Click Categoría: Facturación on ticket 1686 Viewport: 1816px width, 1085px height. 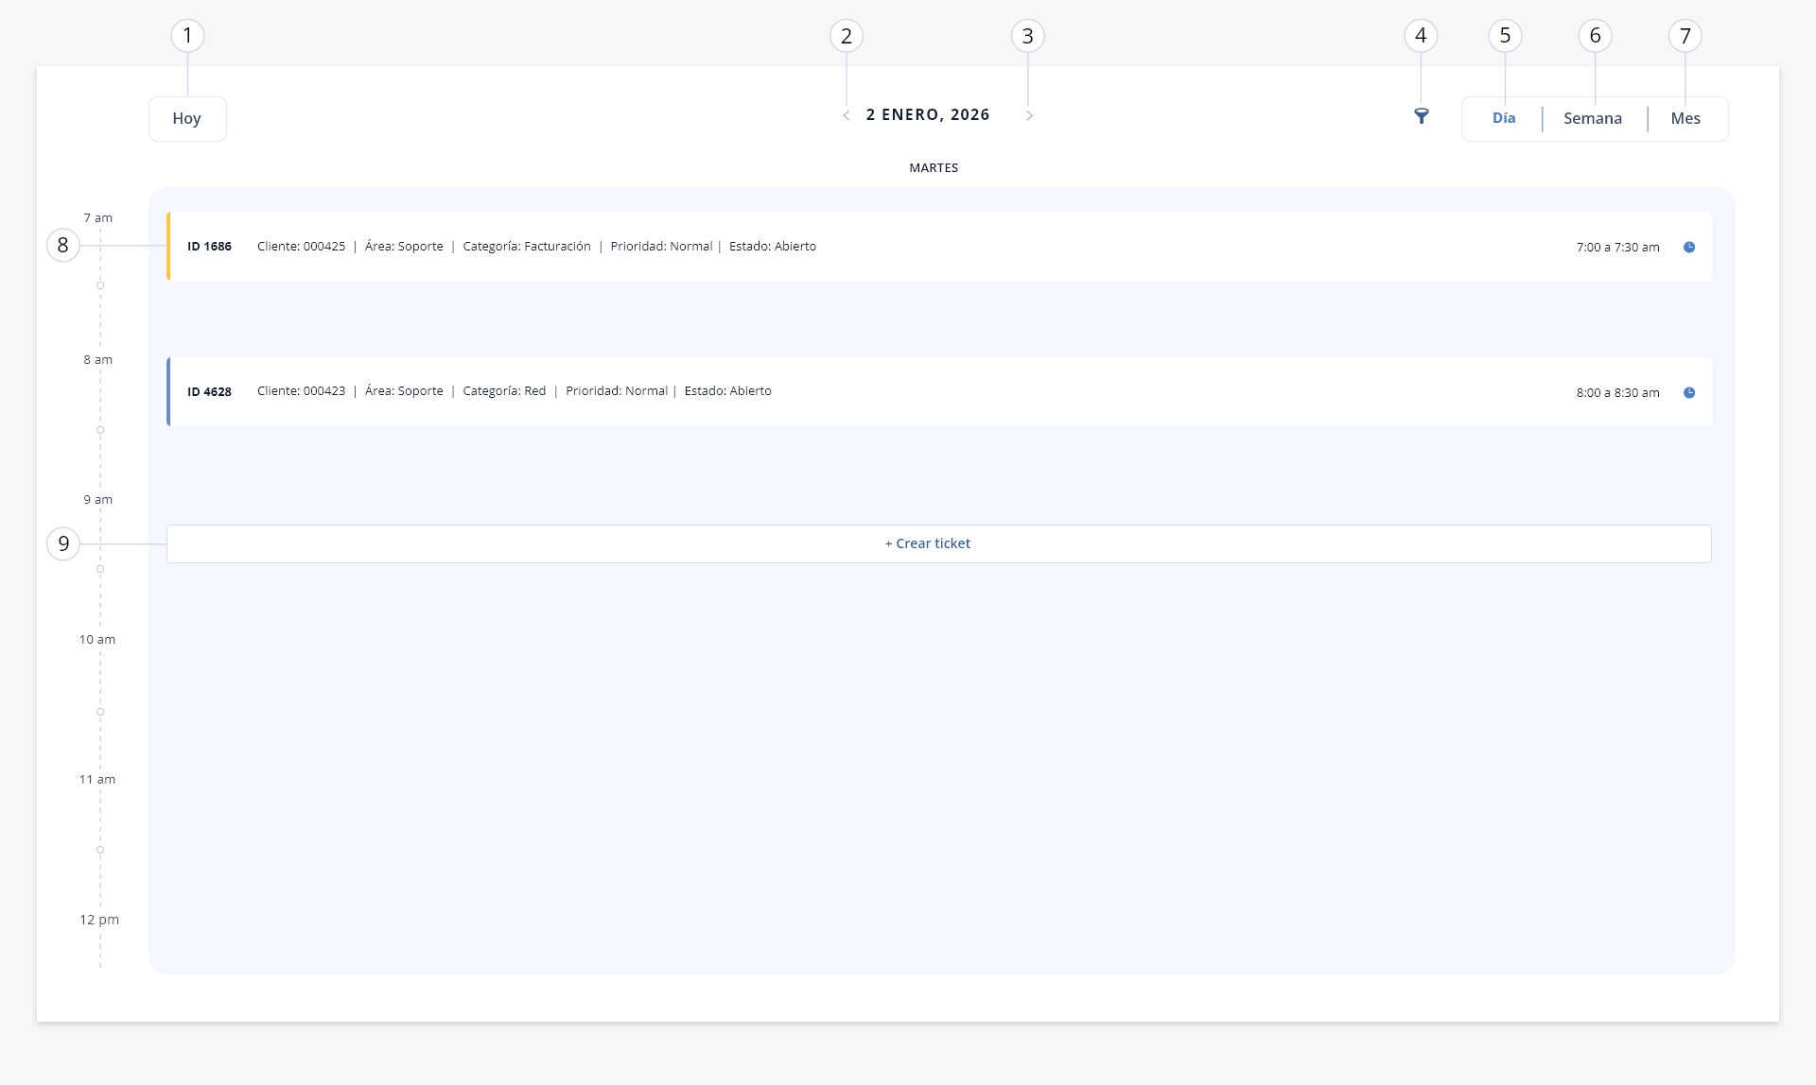click(x=527, y=246)
